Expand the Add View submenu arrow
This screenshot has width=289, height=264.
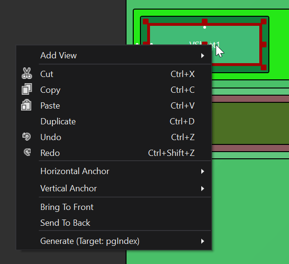click(x=203, y=55)
